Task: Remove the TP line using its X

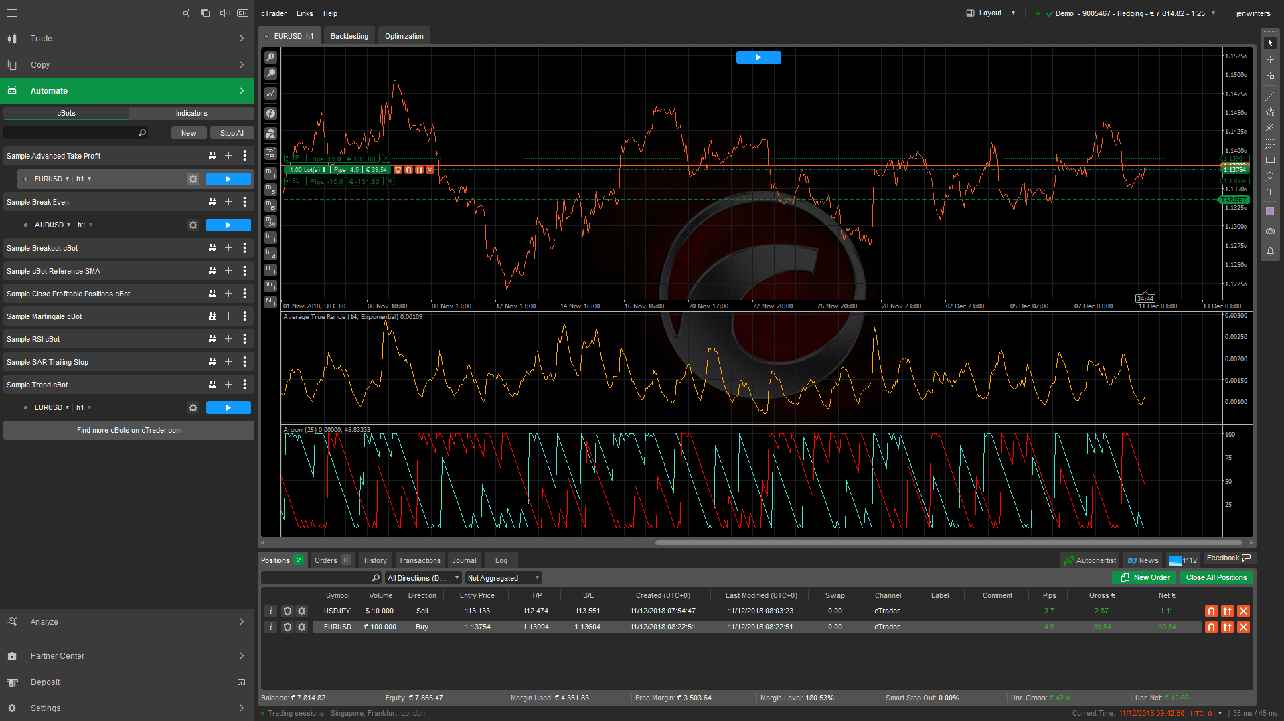Action: coord(386,159)
